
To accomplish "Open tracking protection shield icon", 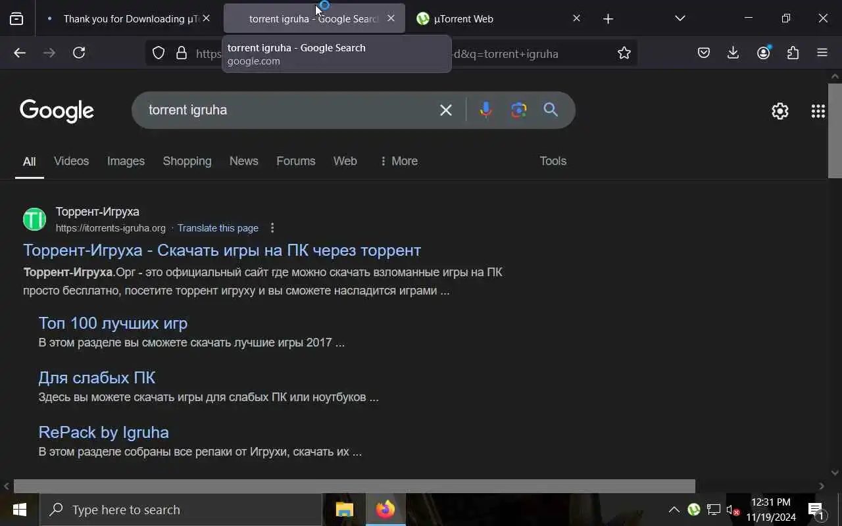I will (159, 54).
